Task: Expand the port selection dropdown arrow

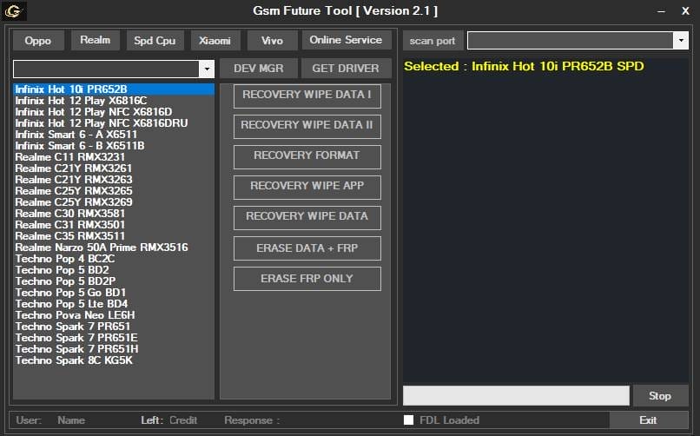Action: pos(681,41)
